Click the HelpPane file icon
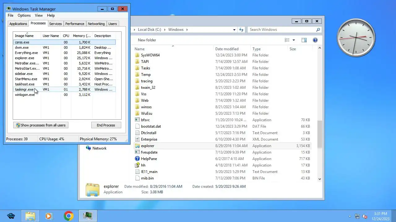This screenshot has width=396, height=222. [138, 159]
